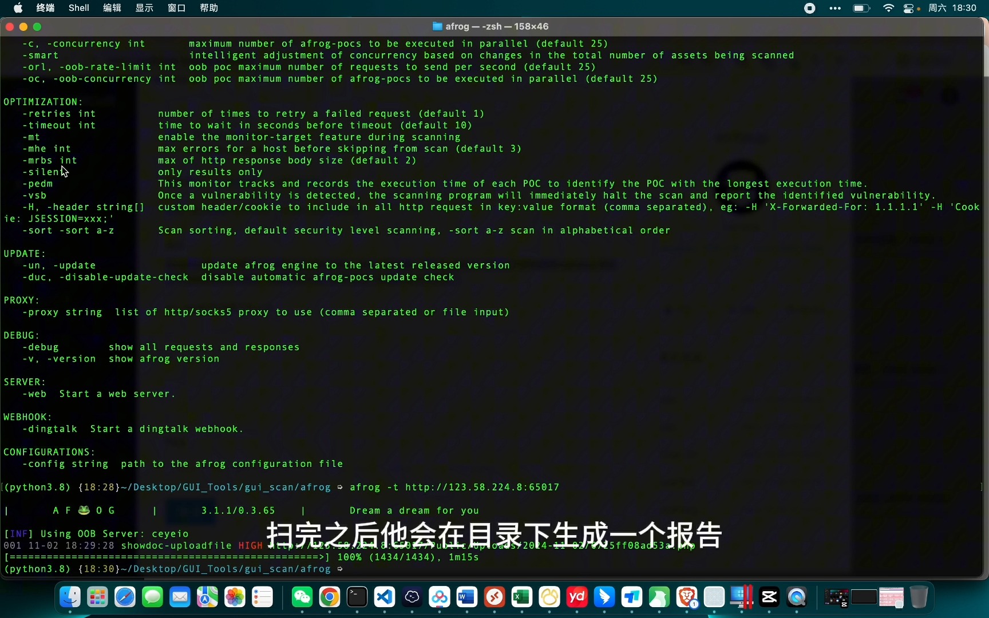Click the '-config string' option text

[x=65, y=464]
